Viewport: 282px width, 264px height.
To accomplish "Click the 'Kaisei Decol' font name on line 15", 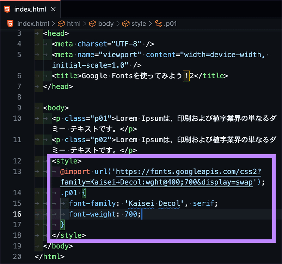I will (x=154, y=203).
